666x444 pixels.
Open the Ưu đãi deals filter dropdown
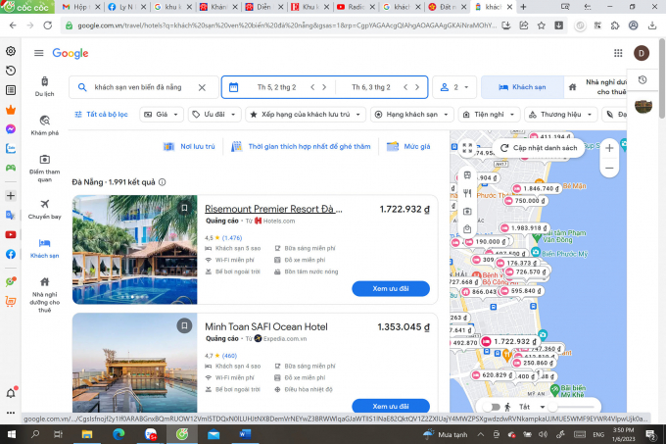(x=214, y=115)
